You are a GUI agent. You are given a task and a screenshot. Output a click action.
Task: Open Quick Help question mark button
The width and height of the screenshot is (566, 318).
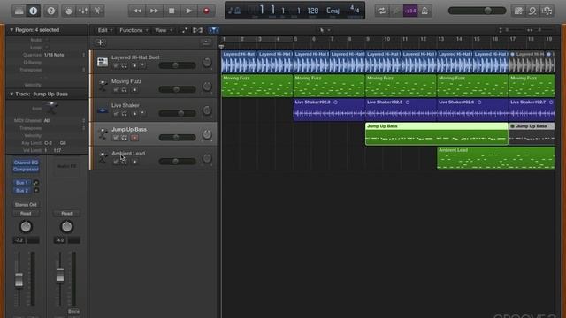(51, 11)
